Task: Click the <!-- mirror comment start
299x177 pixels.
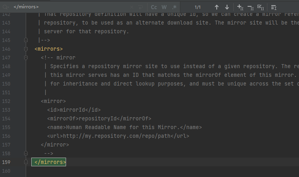Action: coord(58,57)
